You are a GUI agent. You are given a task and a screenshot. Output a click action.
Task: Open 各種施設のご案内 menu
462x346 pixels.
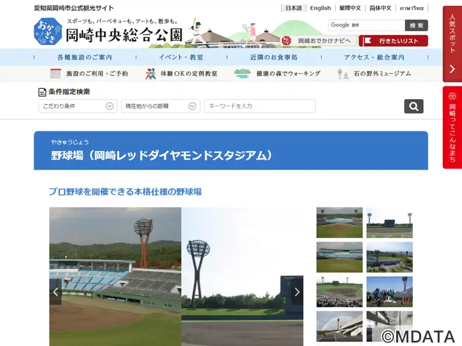click(85, 57)
